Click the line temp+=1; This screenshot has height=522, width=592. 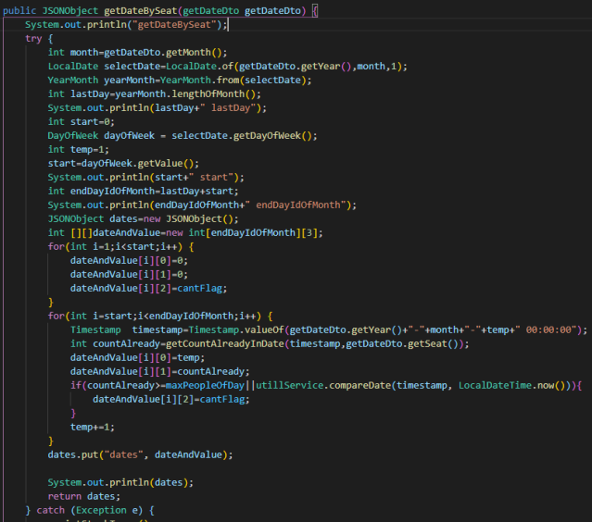click(92, 428)
